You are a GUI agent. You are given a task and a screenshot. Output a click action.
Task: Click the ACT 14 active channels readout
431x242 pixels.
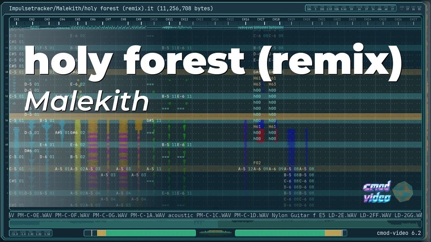[373, 8]
